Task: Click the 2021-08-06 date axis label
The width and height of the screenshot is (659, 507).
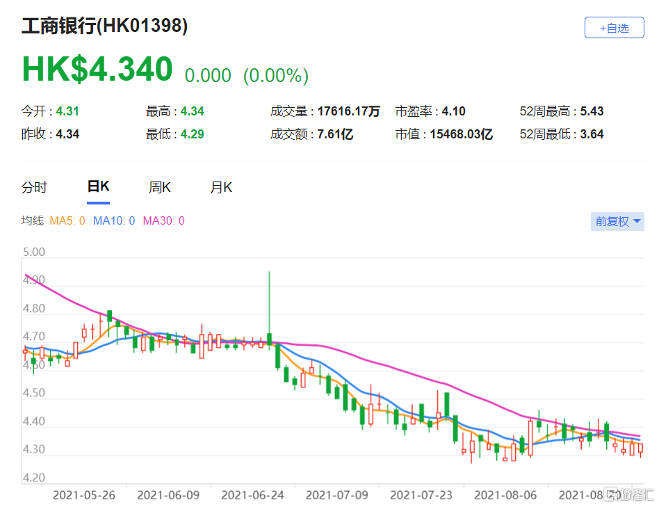Action: pyautogui.click(x=505, y=495)
